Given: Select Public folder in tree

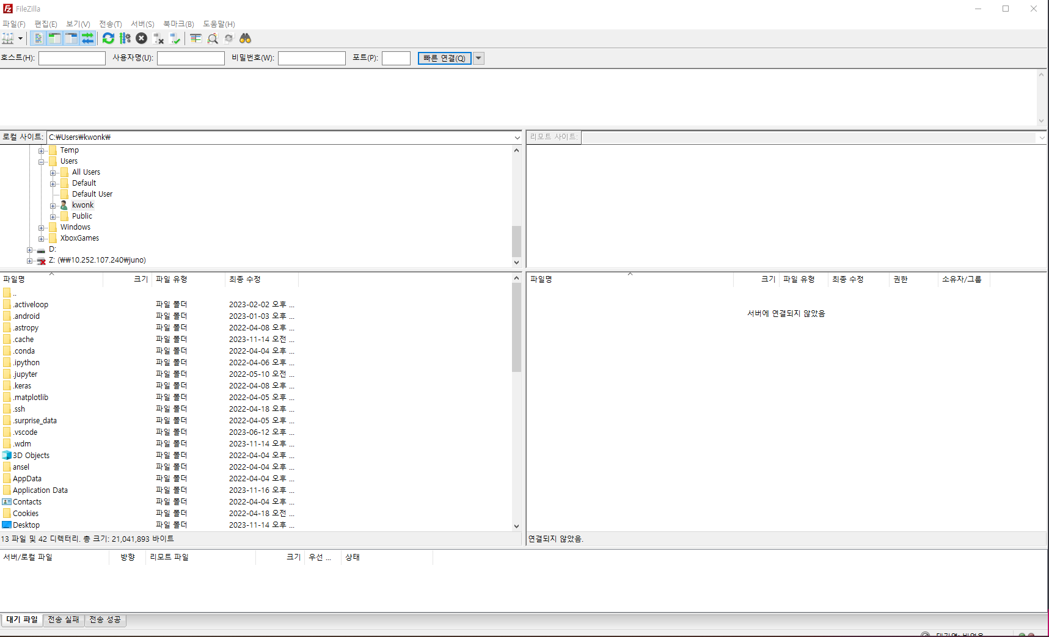Looking at the screenshot, I should tap(82, 216).
